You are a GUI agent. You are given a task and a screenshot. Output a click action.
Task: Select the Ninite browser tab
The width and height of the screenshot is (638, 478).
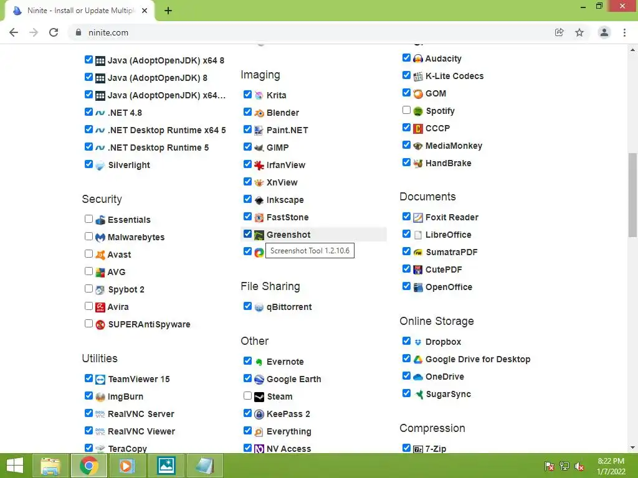click(x=79, y=11)
